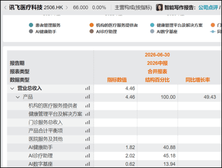Toggle AI诊疗助理 legend series
This screenshot has height=168, width=222.
click(103, 32)
